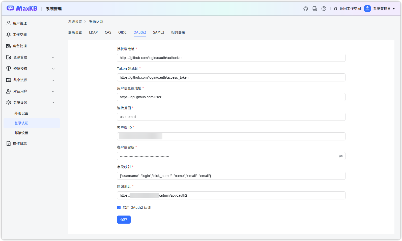Open the 系统管理员 user dropdown
This screenshot has width=402, height=241.
click(x=384, y=9)
